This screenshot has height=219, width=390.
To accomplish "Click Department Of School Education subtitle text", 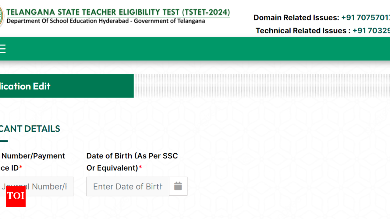I will pos(106,21).
